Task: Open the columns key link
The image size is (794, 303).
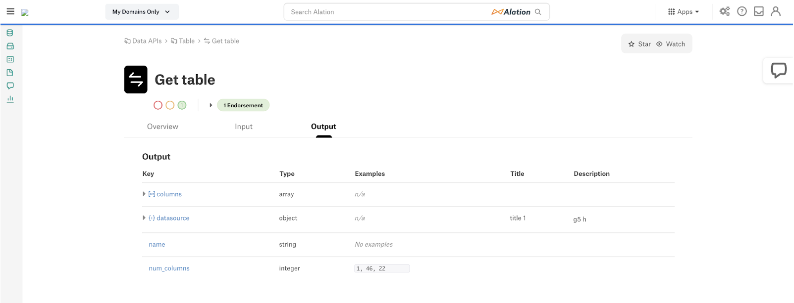Action: [169, 194]
